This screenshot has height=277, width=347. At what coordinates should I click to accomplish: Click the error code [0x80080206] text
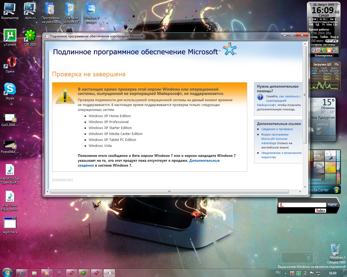62,180
